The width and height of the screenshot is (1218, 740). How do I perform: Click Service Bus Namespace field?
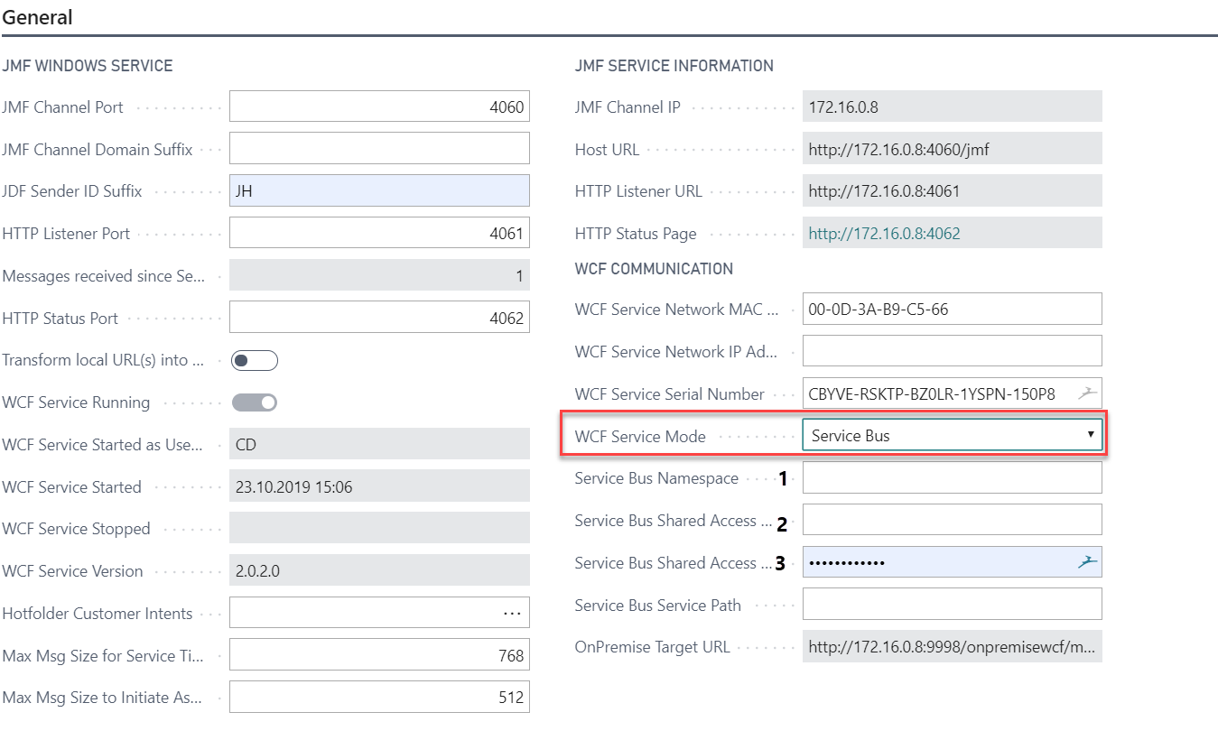coord(952,478)
